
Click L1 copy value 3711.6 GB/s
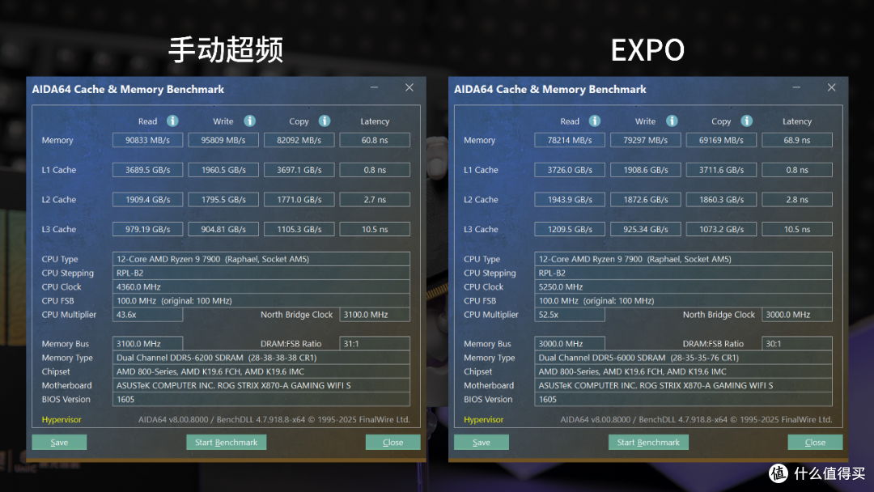[x=721, y=169]
